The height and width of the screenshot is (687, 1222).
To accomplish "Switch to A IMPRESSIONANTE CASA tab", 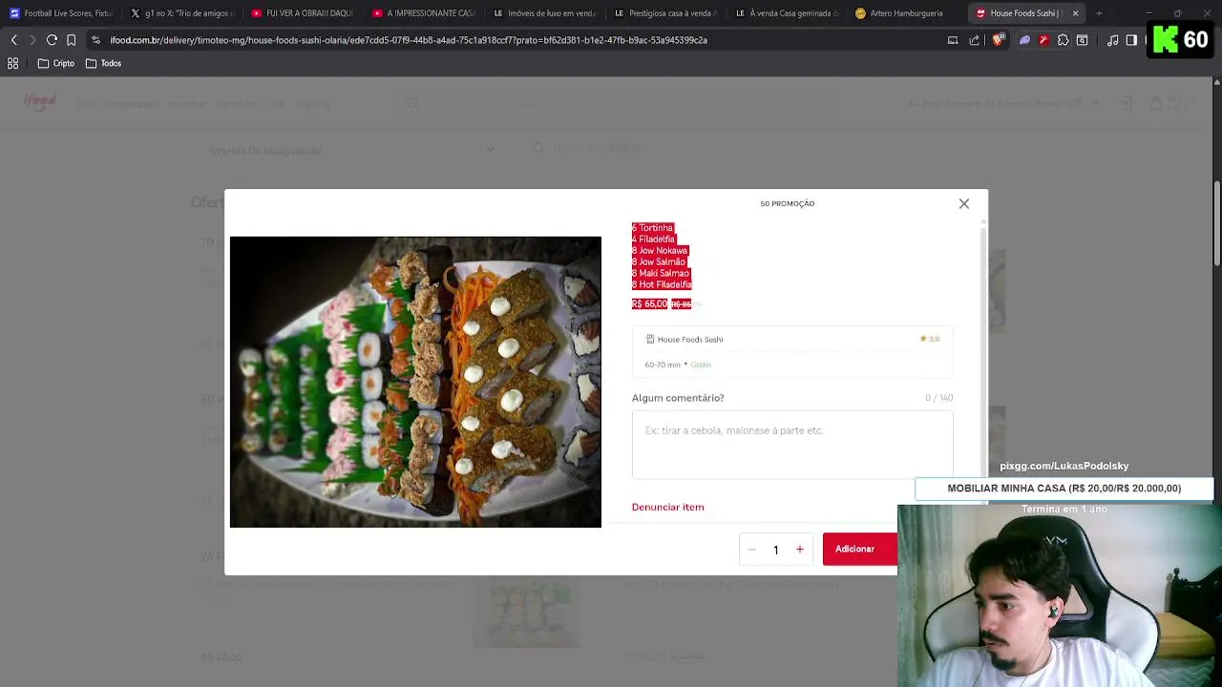I will point(424,13).
